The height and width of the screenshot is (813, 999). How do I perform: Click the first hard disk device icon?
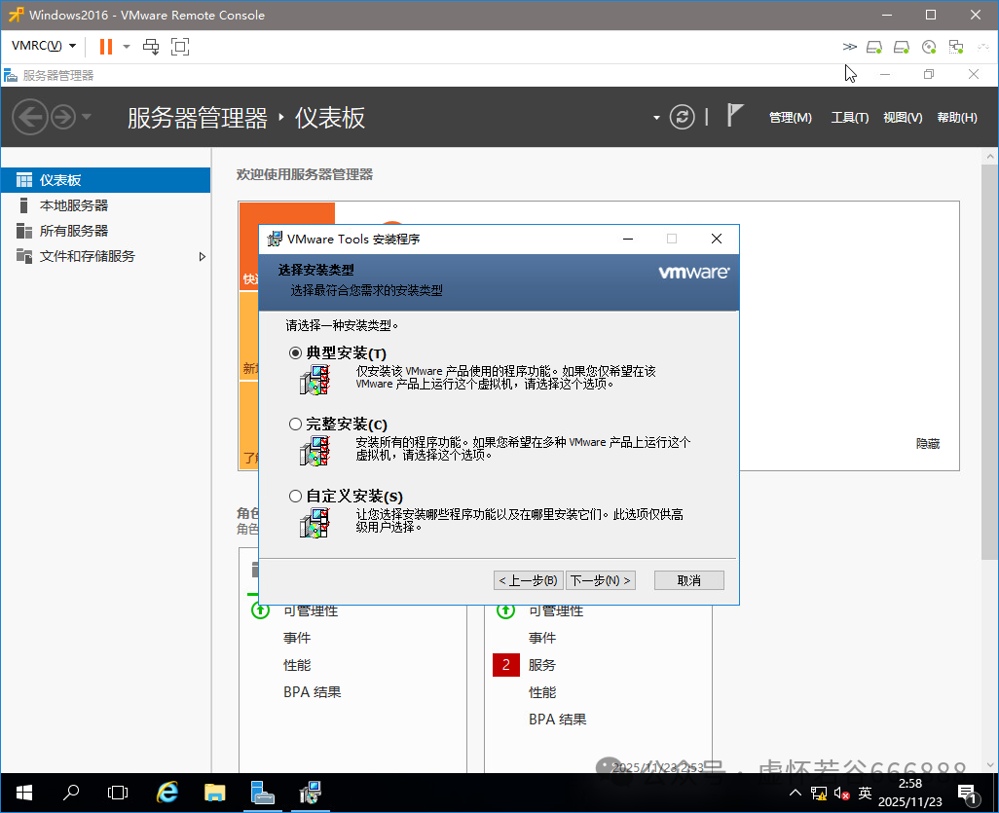tap(874, 47)
